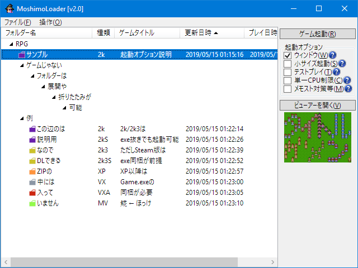Click the scrollbar left arrow
Image resolution: width=358 pixels, height=268 pixels.
coord(6,262)
